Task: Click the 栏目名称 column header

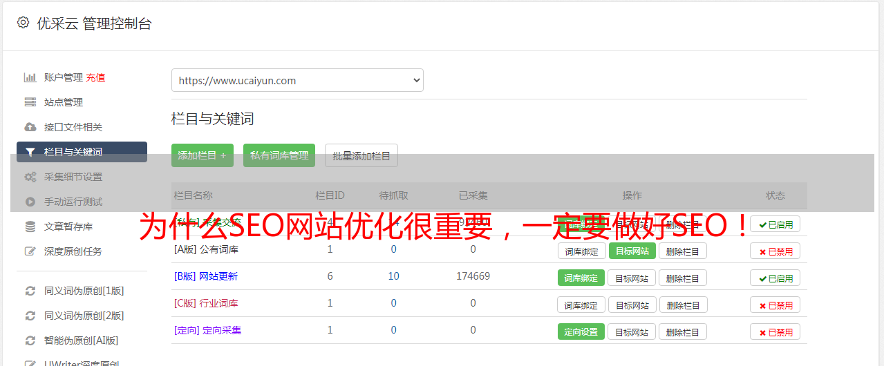Action: coord(193,195)
